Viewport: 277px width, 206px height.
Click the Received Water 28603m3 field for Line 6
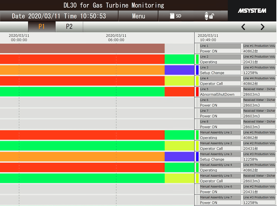[x=259, y=105]
